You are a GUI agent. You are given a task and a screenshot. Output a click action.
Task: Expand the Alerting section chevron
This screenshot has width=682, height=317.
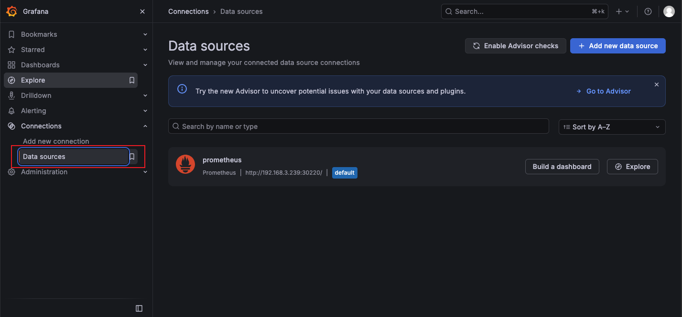click(145, 111)
